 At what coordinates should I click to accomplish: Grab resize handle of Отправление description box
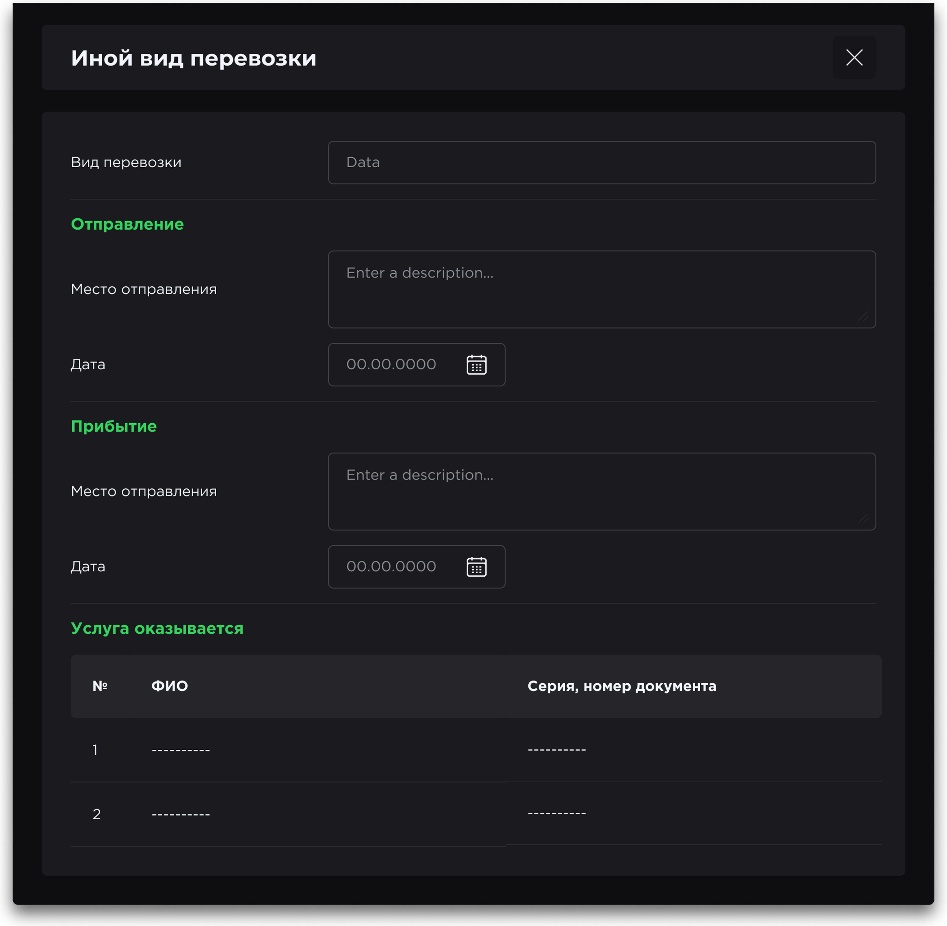pyautogui.click(x=863, y=317)
